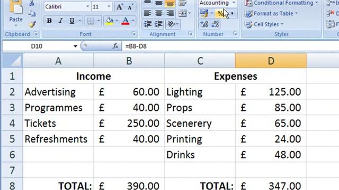Select the Advertising cell

coord(58,92)
